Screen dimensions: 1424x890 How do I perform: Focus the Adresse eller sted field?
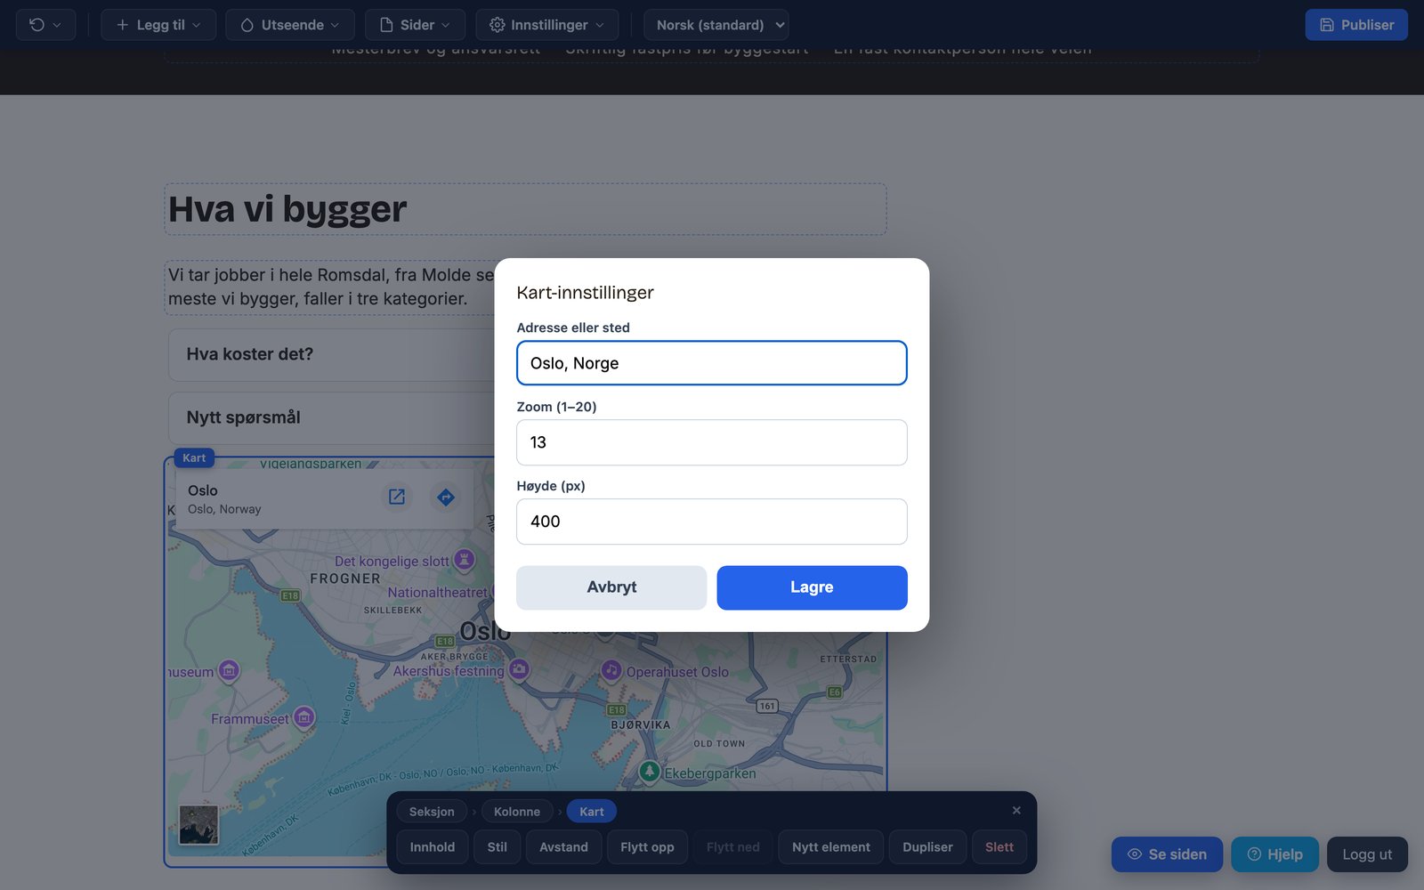click(x=712, y=363)
